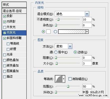Image resolution: width=110 pixels, height=99 pixels.
Task: Enable the 描边 stroke checkbox
Action: click(x=4, y=77)
